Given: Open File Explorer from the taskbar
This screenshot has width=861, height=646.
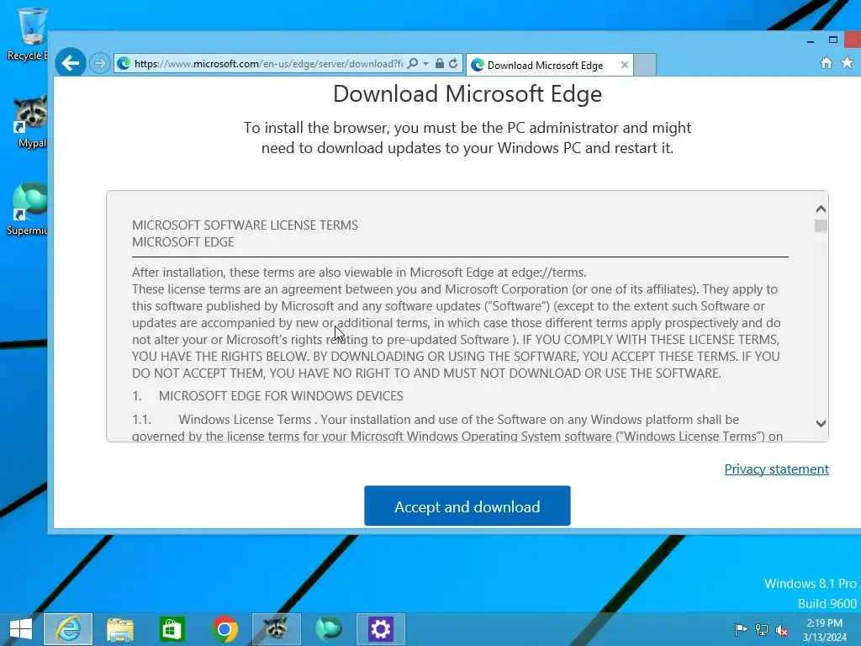Looking at the screenshot, I should pyautogui.click(x=120, y=629).
